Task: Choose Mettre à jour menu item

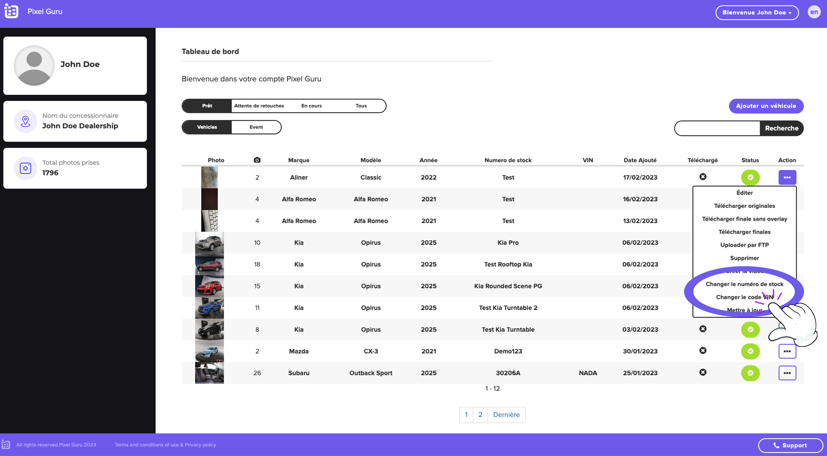Action: [744, 310]
